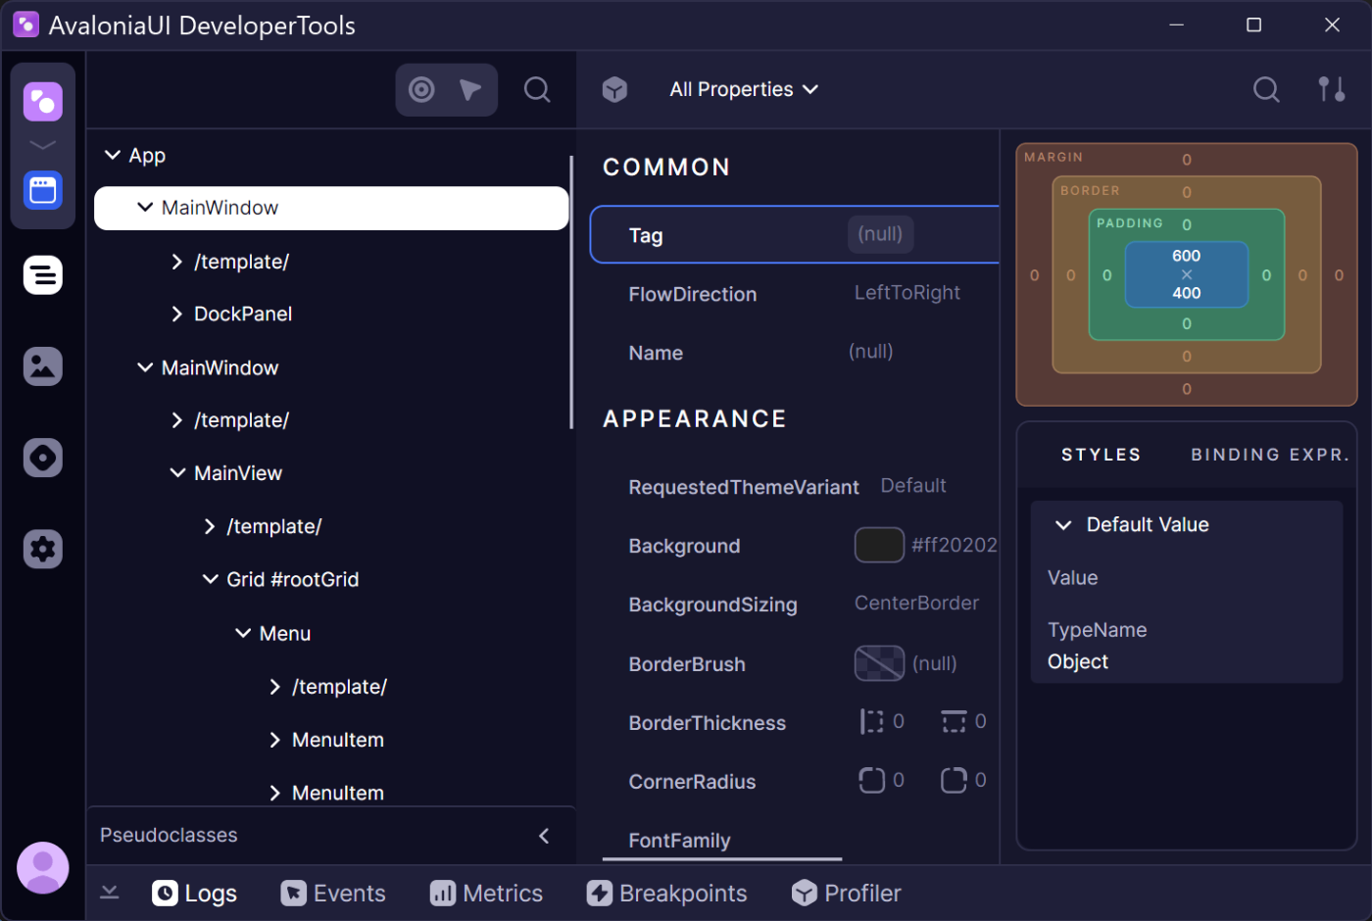Image resolution: width=1372 pixels, height=921 pixels.
Task: Open the Logs tab
Action: (194, 893)
